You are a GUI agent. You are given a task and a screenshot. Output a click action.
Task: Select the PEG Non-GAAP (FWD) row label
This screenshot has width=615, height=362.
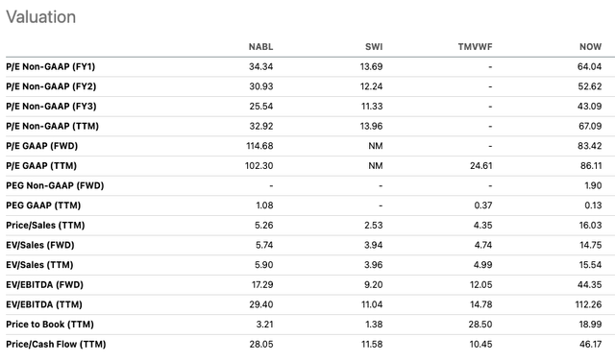coord(55,185)
